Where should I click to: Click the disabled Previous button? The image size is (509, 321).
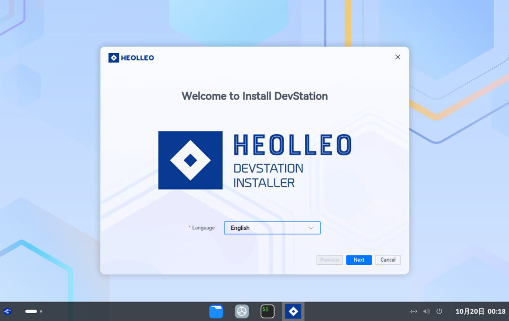tap(329, 260)
